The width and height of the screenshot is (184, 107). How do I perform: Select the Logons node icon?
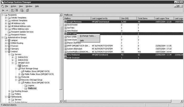point(25,85)
